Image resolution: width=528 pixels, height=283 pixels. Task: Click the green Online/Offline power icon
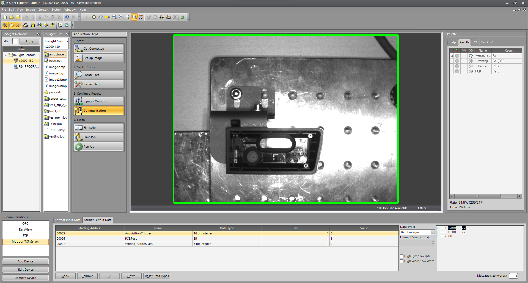(x=182, y=17)
